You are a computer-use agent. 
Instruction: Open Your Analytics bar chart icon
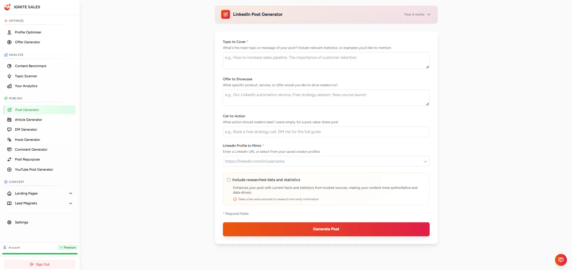click(9, 86)
